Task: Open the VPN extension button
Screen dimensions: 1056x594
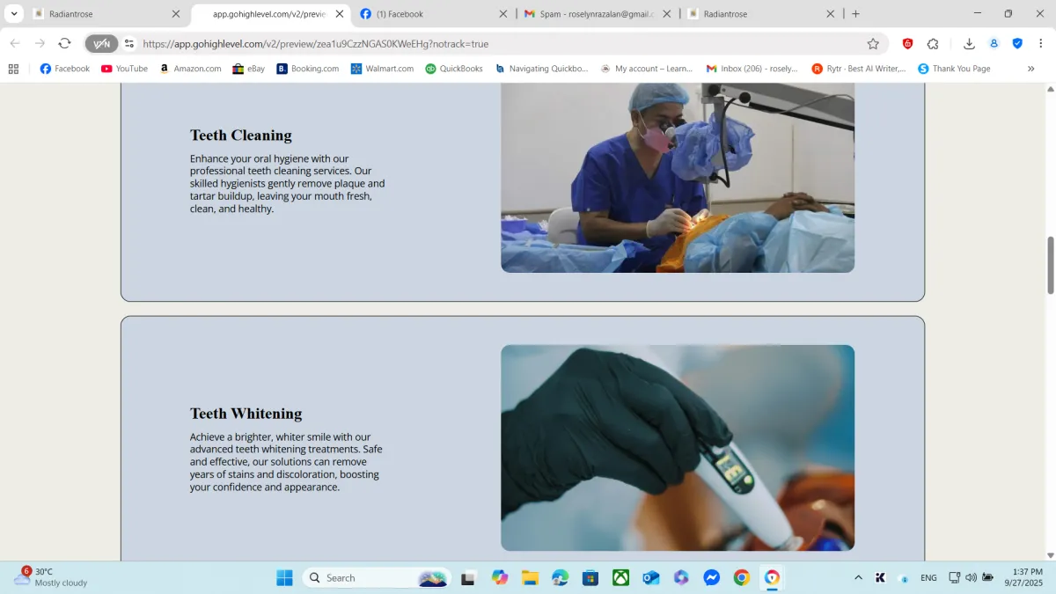Action: (101, 43)
